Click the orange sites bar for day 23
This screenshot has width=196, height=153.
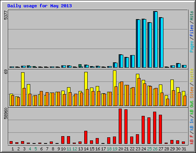click(139, 92)
